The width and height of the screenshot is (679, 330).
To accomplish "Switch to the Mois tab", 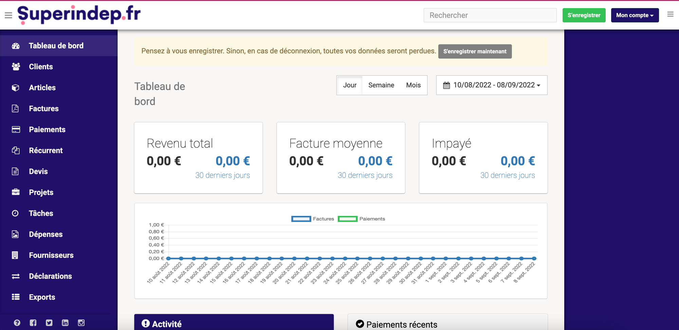I will 413,85.
